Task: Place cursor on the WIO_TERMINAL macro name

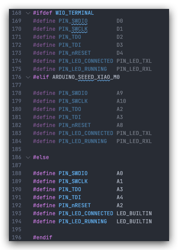Action: point(75,13)
